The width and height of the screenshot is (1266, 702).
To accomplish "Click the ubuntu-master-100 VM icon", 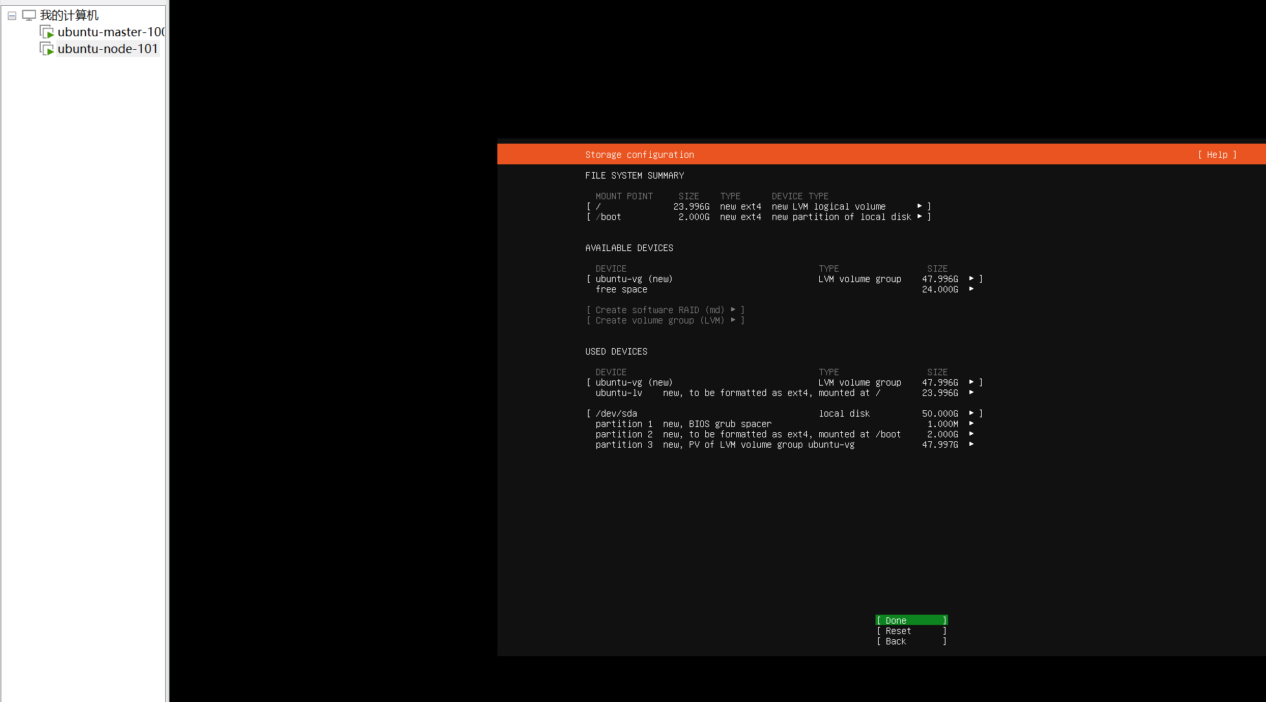I will [x=47, y=32].
